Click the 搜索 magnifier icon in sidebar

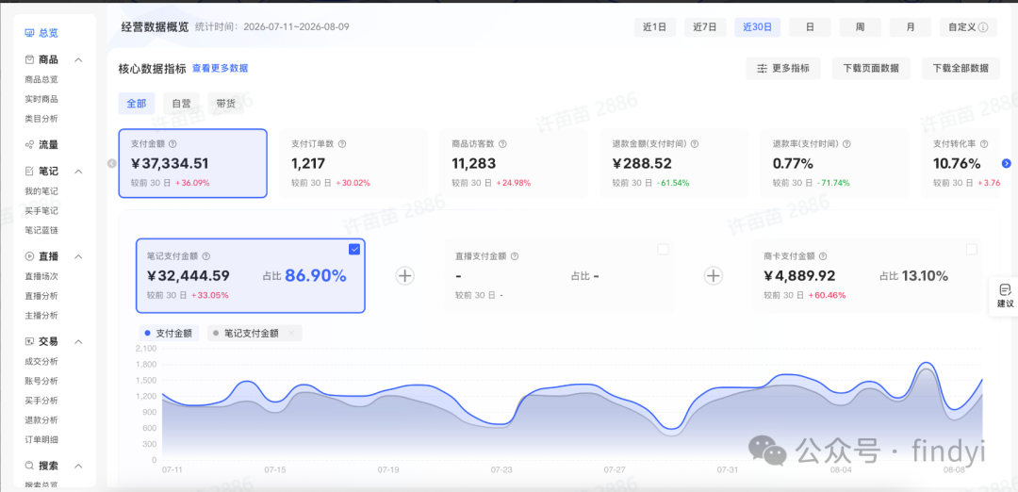[29, 466]
